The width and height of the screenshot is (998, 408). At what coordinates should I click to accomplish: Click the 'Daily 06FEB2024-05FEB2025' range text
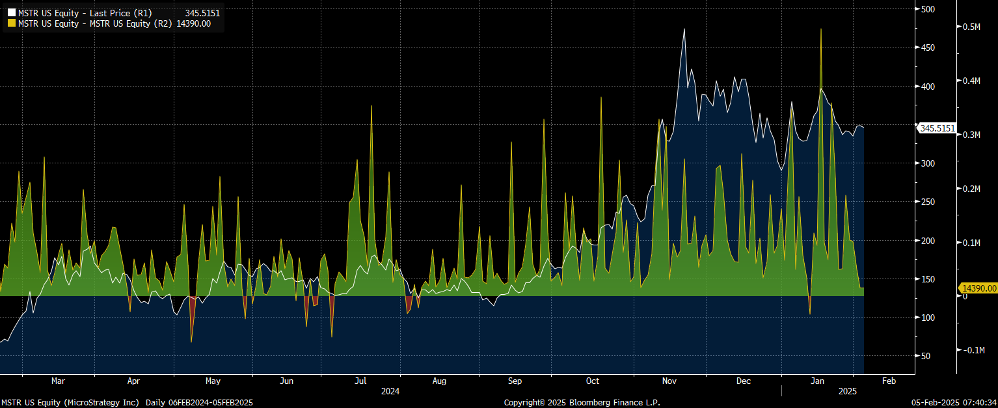199,403
